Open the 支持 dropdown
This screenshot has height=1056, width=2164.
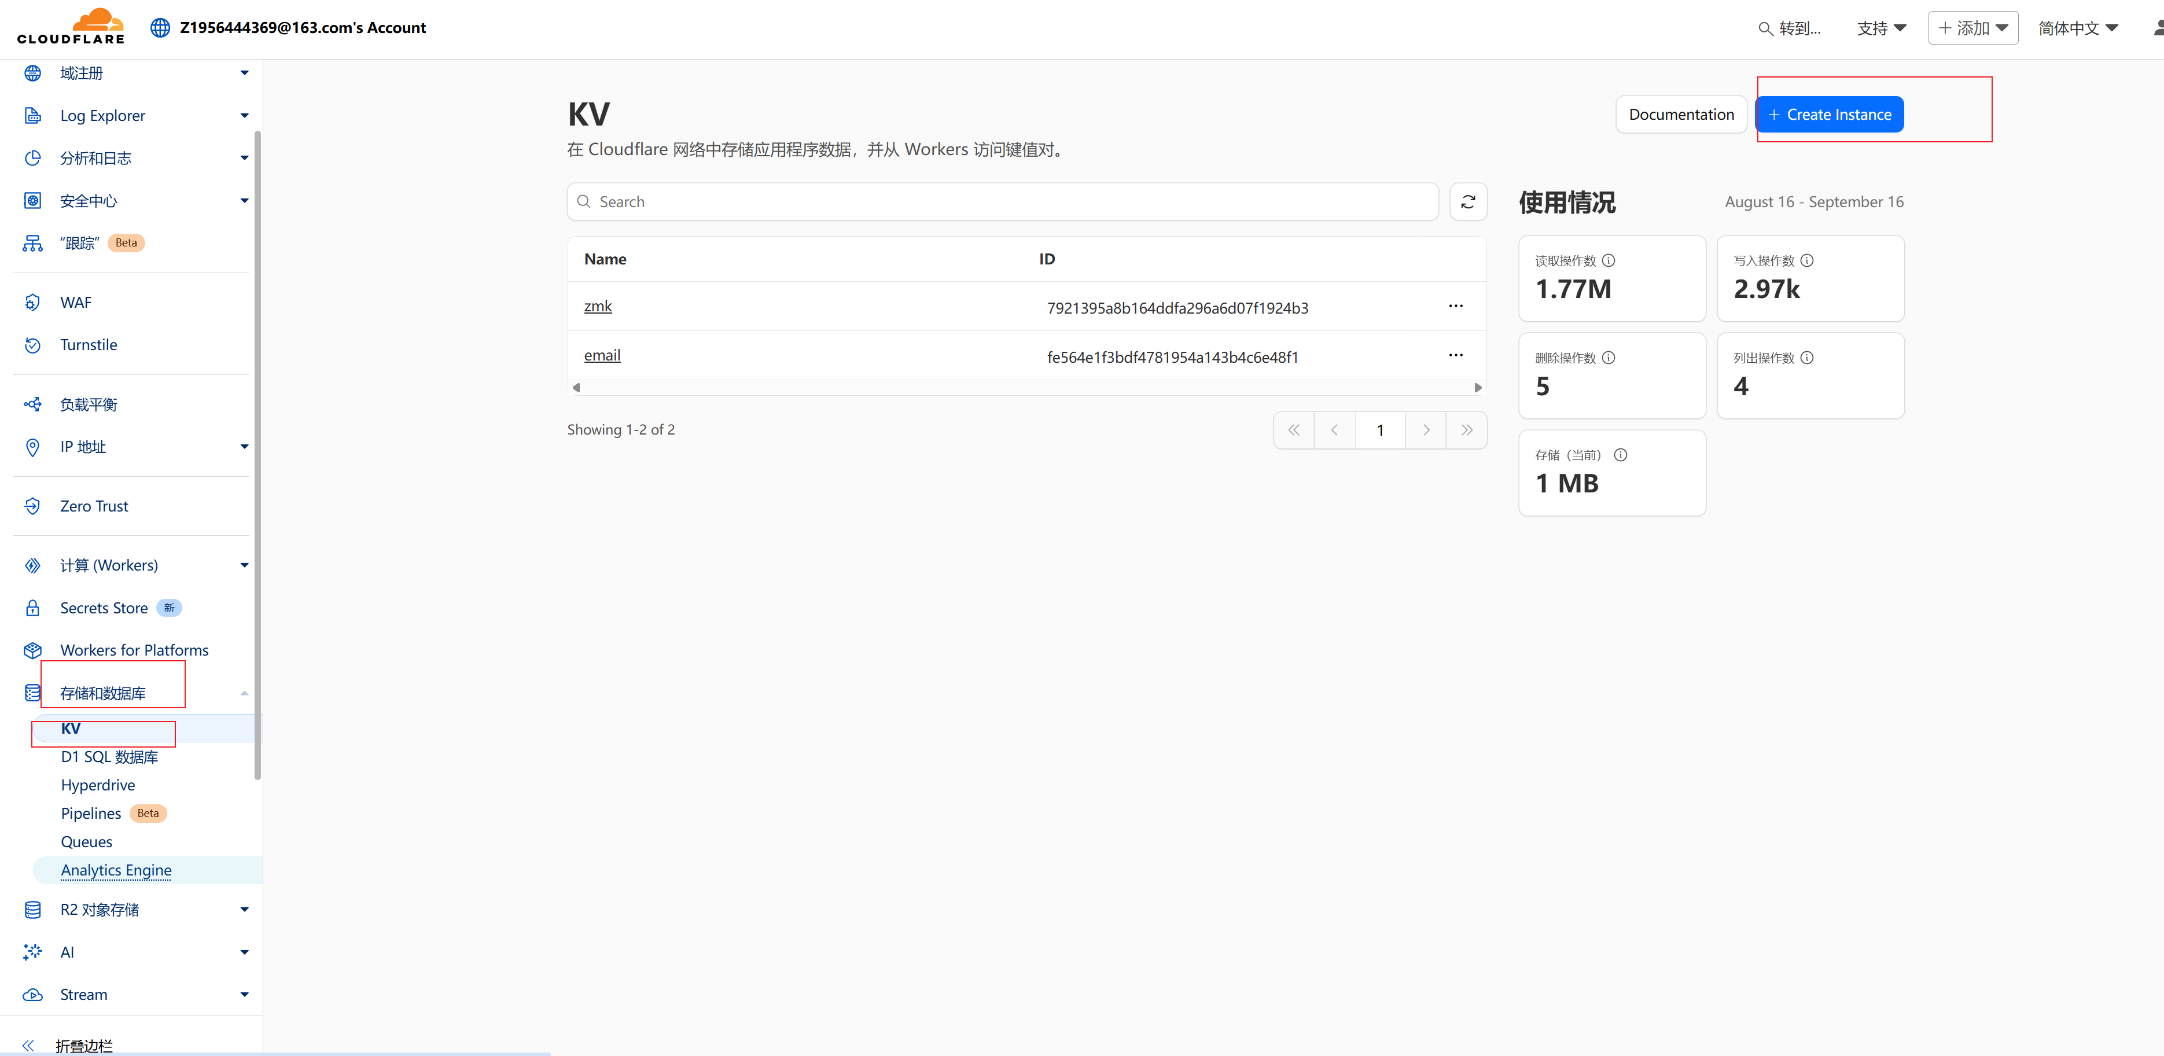pyautogui.click(x=1881, y=28)
